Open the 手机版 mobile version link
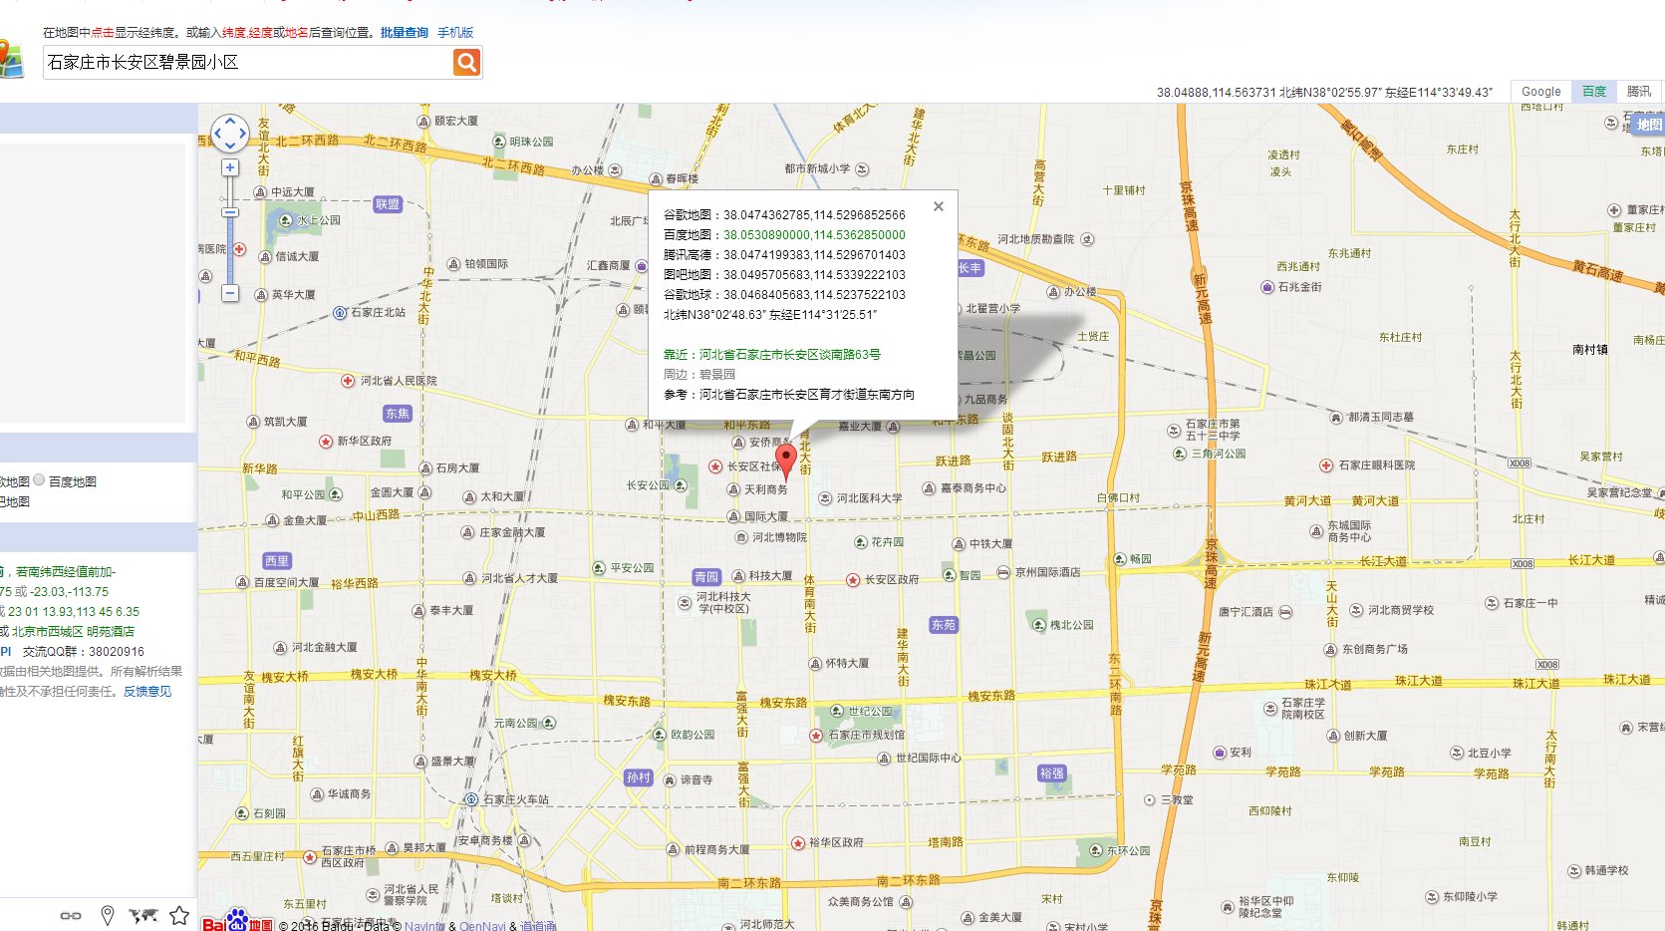The height and width of the screenshot is (931, 1665). (x=455, y=33)
